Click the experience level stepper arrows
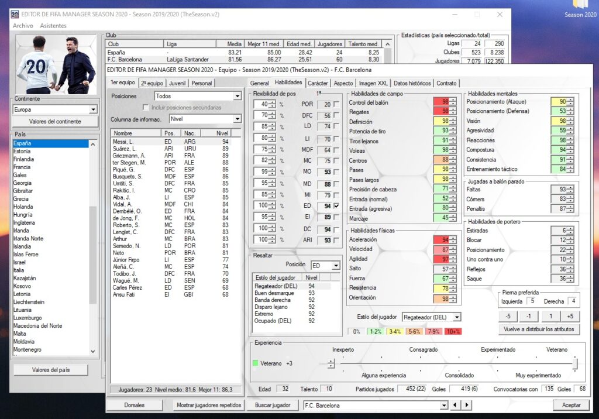 (331, 363)
